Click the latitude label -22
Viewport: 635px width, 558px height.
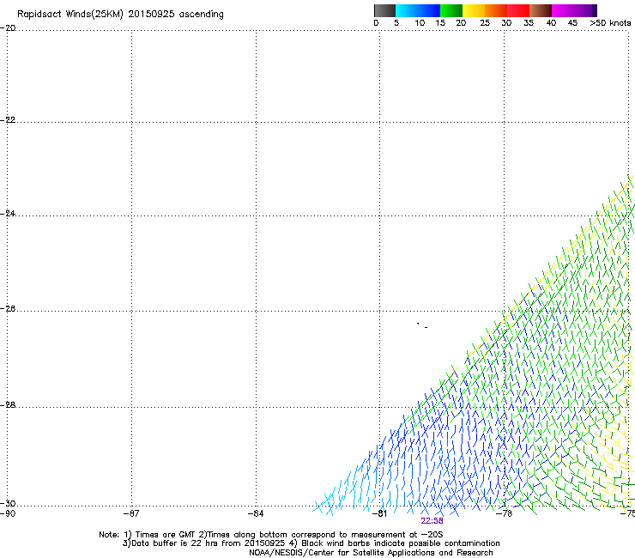tap(8, 120)
